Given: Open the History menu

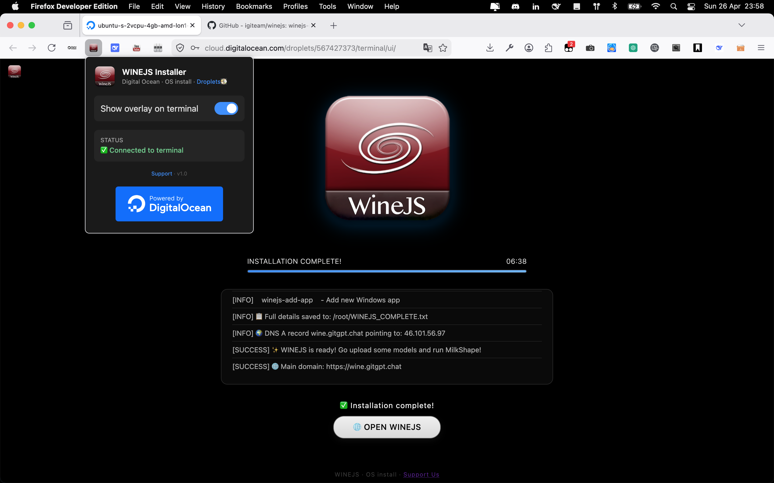Looking at the screenshot, I should coord(213,6).
